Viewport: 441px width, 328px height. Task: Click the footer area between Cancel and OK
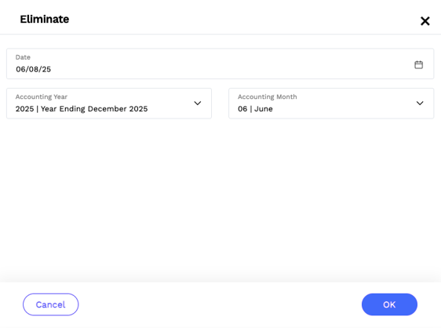pyautogui.click(x=220, y=304)
